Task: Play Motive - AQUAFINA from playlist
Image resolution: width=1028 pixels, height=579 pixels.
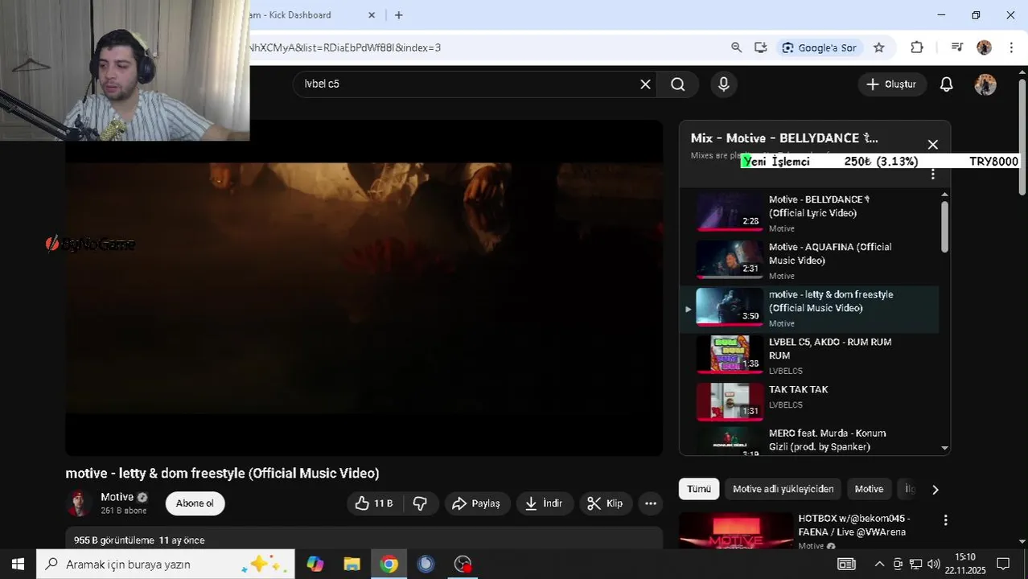Action: pyautogui.click(x=809, y=261)
